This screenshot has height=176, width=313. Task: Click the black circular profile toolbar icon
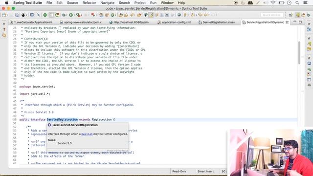pyautogui.click(x=23, y=15)
